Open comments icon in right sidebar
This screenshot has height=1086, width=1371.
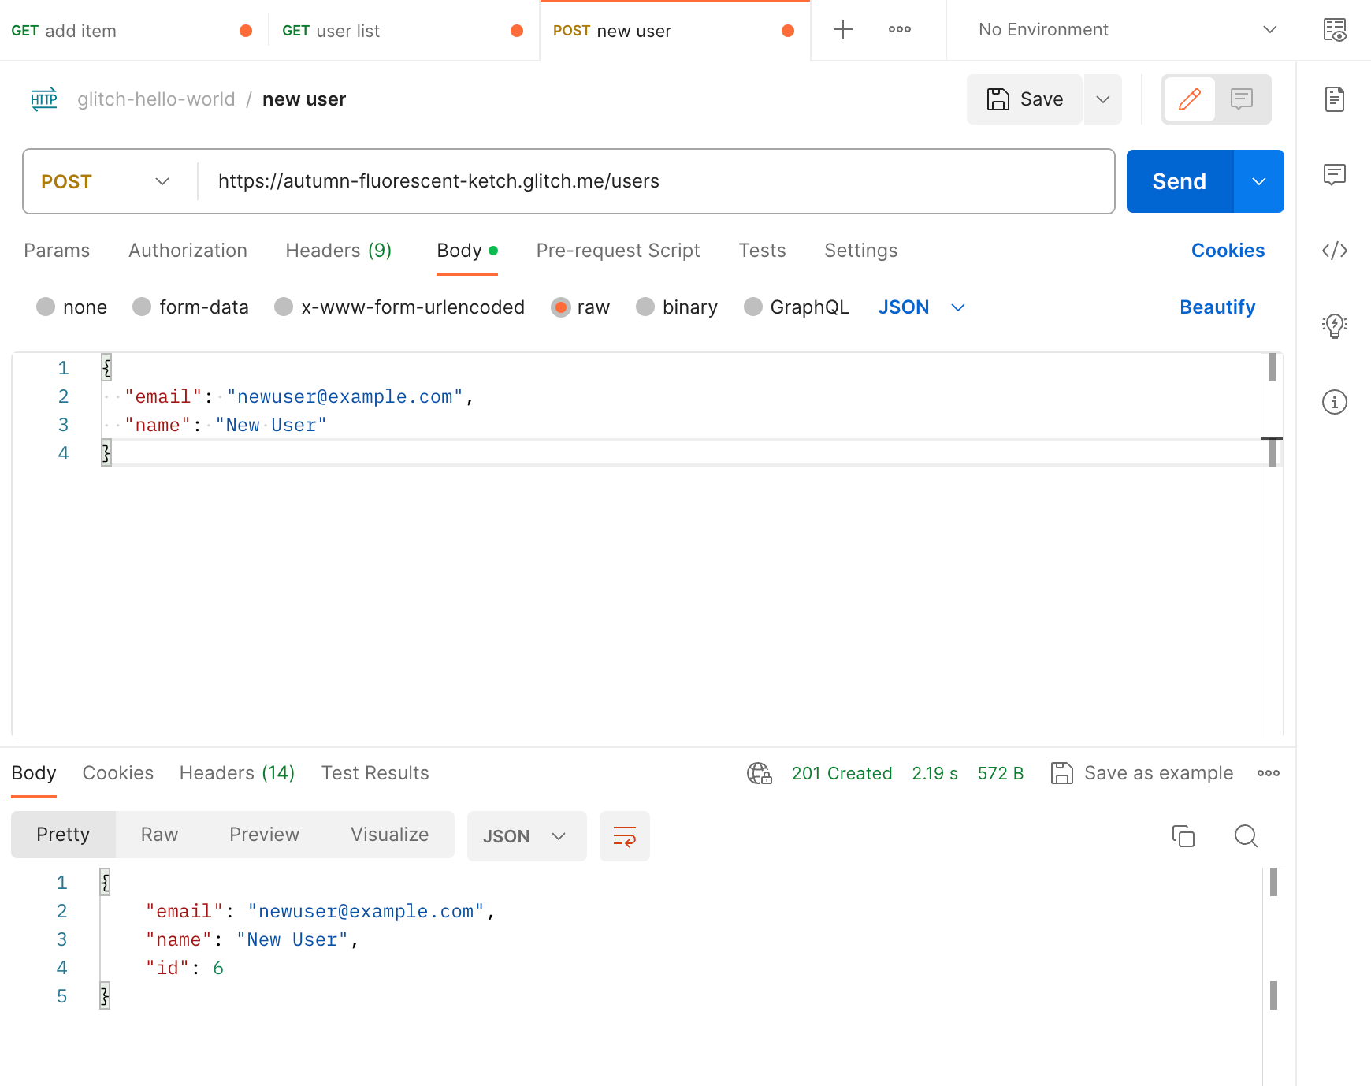[1335, 174]
